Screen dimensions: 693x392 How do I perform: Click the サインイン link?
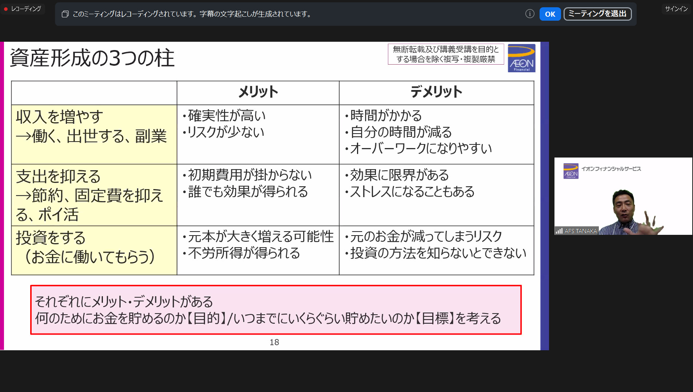click(x=676, y=9)
